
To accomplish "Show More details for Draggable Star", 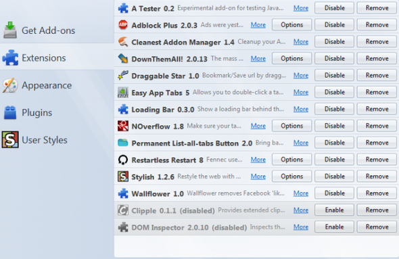I will 301,75.
